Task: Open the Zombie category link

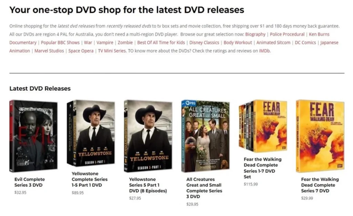Action: [125, 43]
